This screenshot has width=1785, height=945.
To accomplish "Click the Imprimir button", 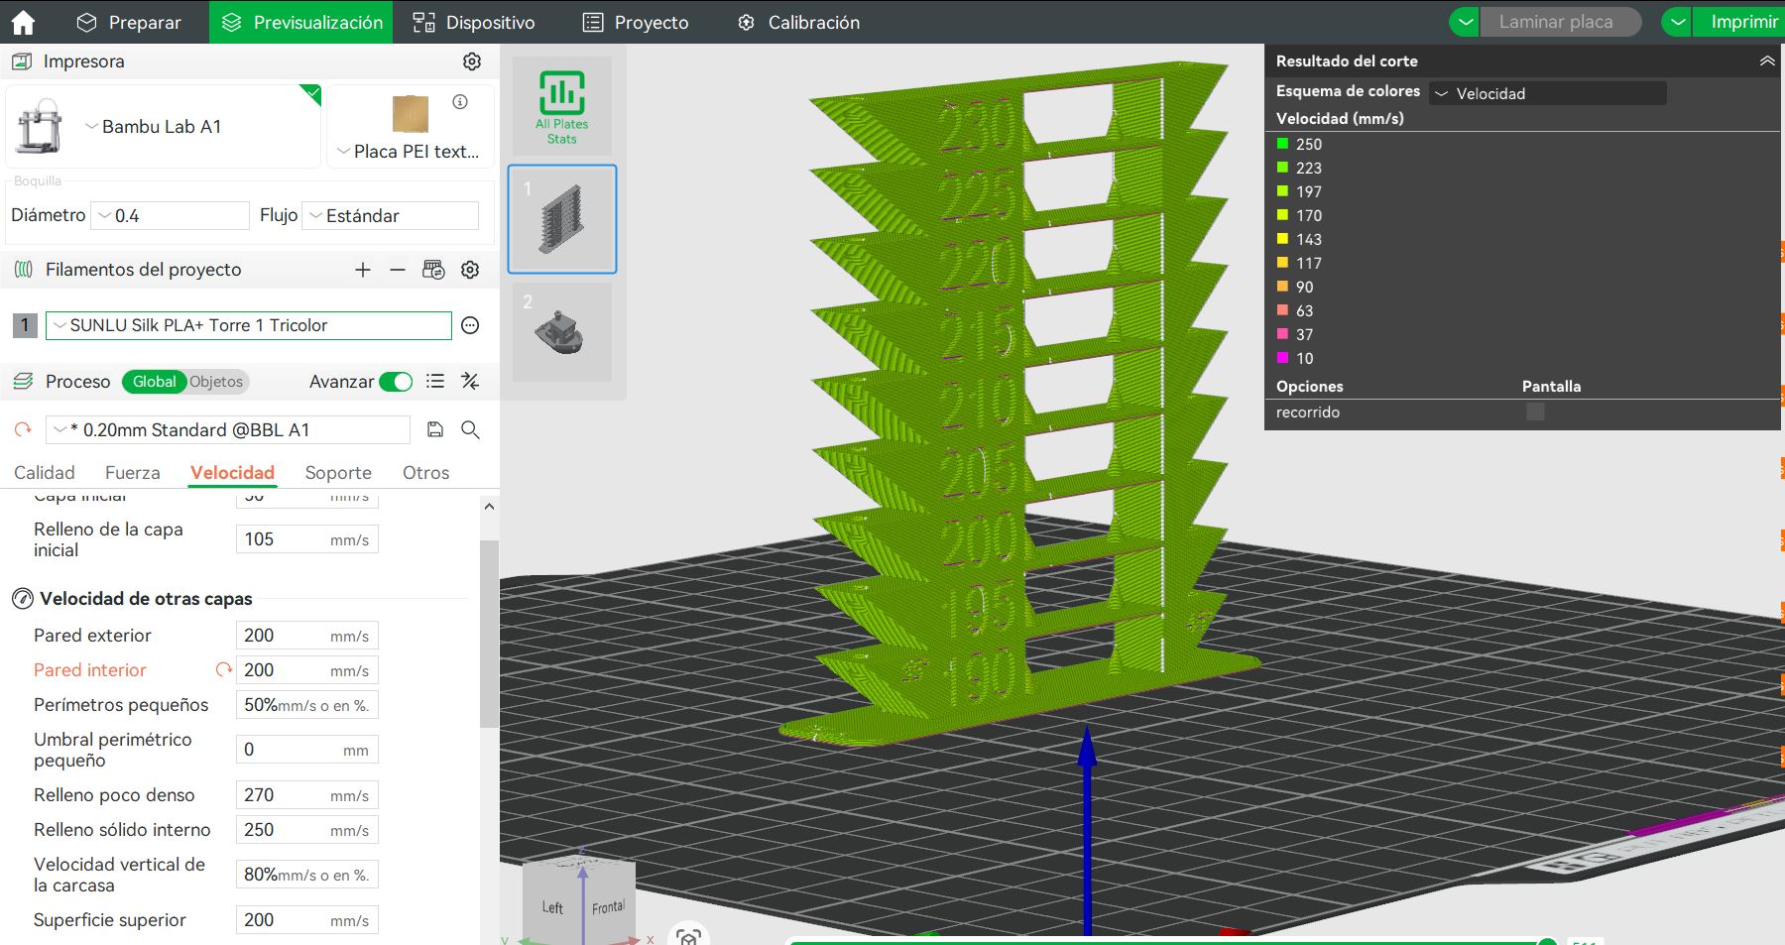I will pyautogui.click(x=1742, y=22).
